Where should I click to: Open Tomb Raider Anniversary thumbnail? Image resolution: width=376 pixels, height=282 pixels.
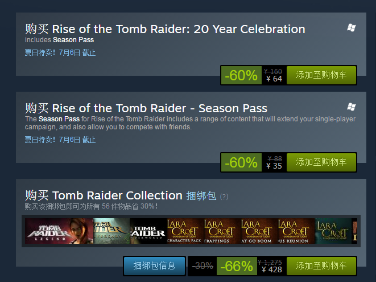(x=111, y=231)
